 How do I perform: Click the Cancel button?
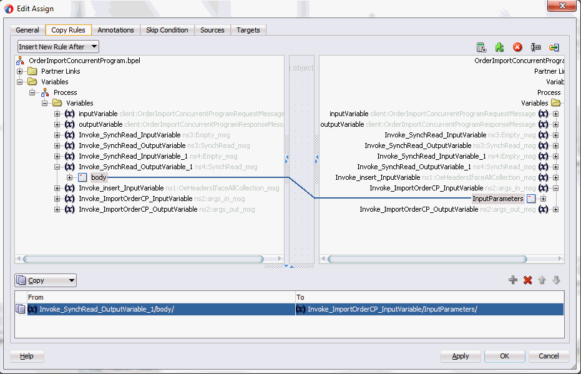(x=549, y=356)
